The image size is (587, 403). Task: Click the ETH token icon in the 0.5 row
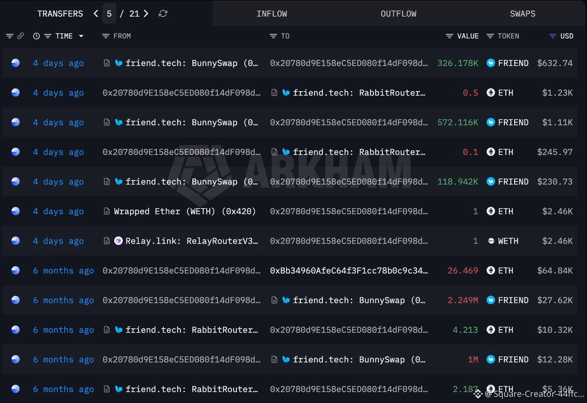491,92
